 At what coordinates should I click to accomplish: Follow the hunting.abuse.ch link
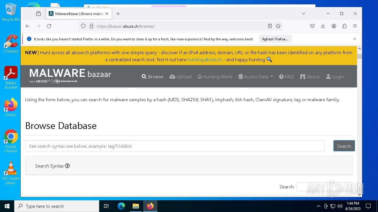coord(205,59)
